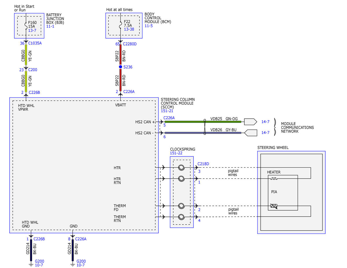Click the C1035A connector label

pos(35,43)
